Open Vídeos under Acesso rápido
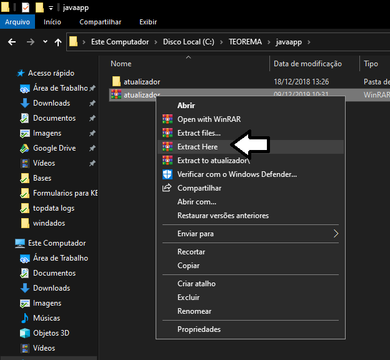 (x=44, y=163)
